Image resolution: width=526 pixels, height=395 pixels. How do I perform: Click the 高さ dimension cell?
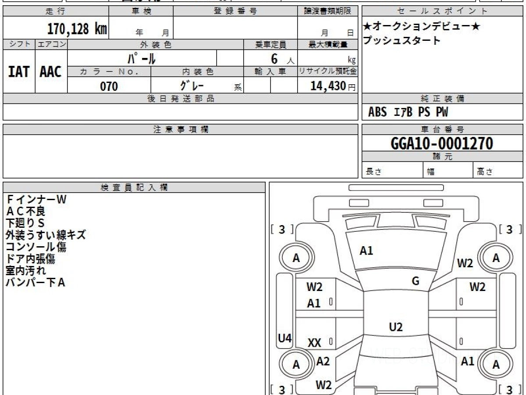[498, 171]
